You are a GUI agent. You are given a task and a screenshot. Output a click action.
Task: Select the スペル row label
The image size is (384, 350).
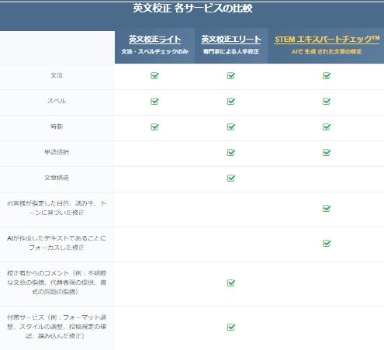pos(57,101)
